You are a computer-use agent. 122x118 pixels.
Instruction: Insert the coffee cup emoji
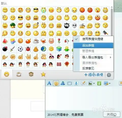[36, 41]
